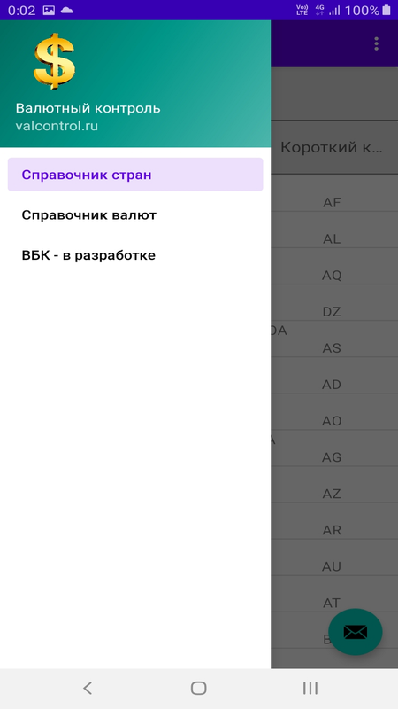Tap the image icon in status bar

pyautogui.click(x=49, y=10)
